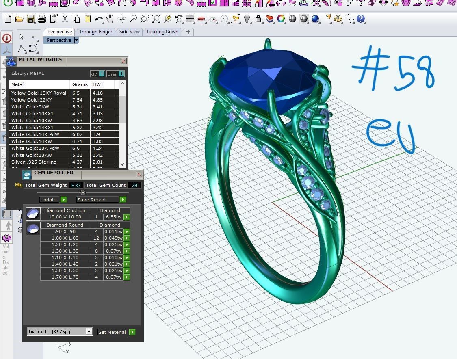The width and height of the screenshot is (457, 359).
Task: Expand the 6.55tw cushion row arrow
Action: click(126, 217)
